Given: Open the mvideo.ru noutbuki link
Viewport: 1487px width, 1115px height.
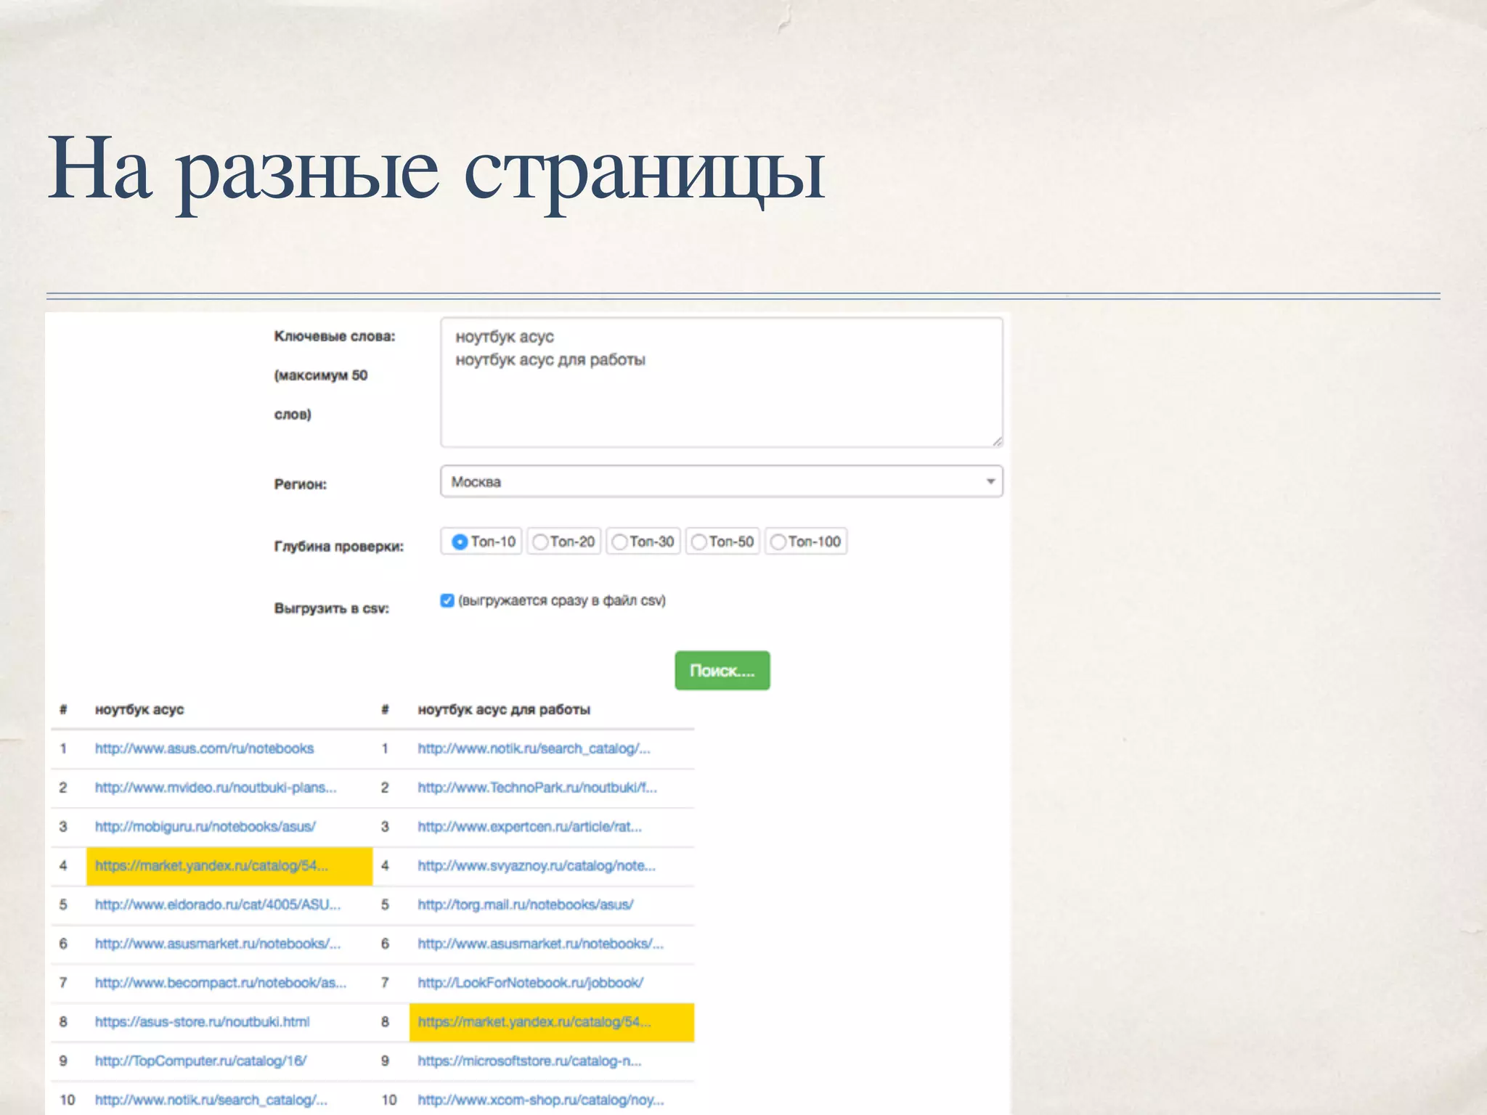Looking at the screenshot, I should pyautogui.click(x=216, y=788).
